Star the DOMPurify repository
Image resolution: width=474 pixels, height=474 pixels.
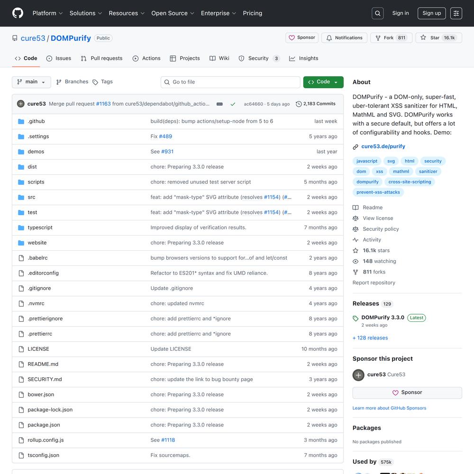pyautogui.click(x=430, y=38)
